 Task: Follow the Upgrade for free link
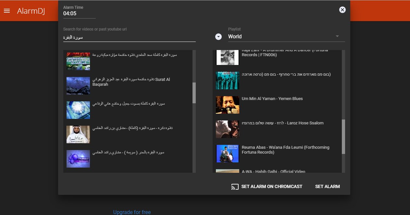click(x=132, y=212)
